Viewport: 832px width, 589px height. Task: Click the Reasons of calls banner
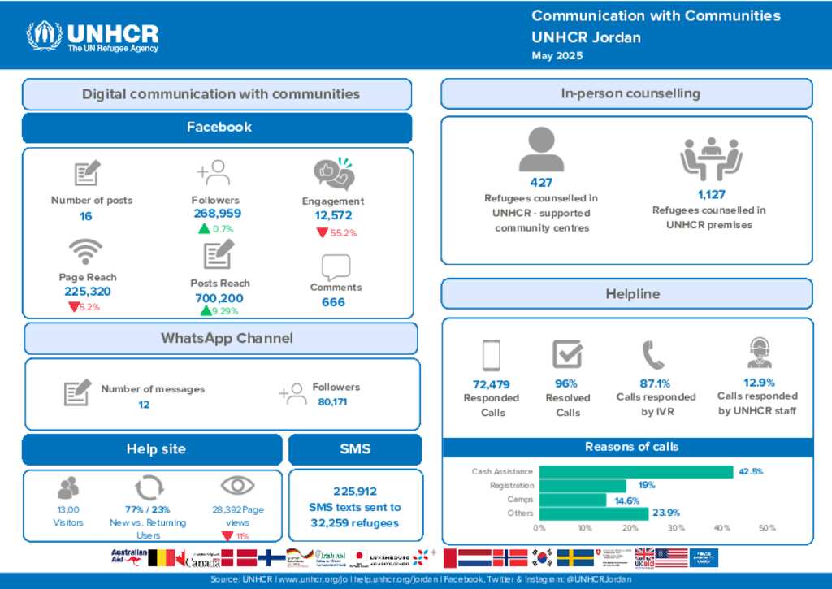click(628, 447)
